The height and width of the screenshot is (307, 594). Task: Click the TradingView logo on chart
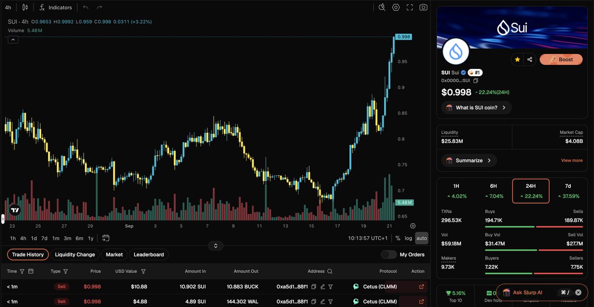click(x=15, y=210)
